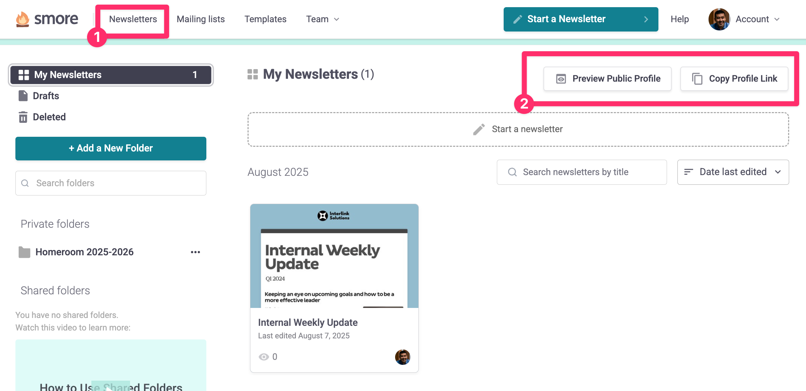Open the Internal Weekly Update thumbnail
806x391 pixels.
click(x=334, y=256)
